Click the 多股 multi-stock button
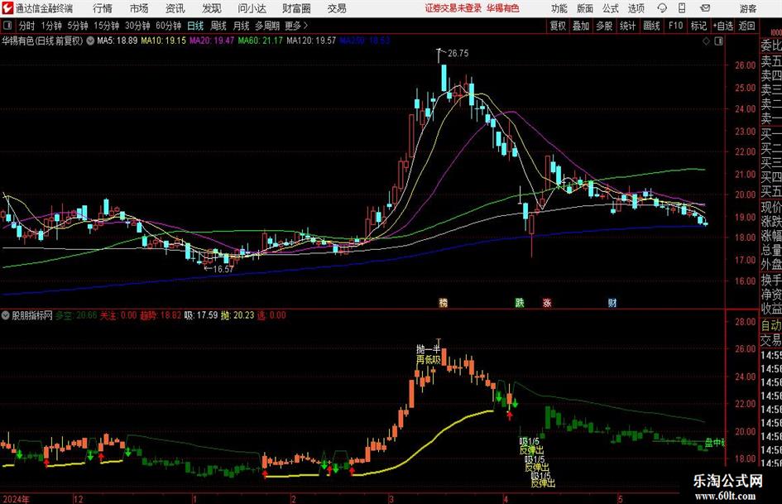This screenshot has height=504, width=782. [x=604, y=26]
